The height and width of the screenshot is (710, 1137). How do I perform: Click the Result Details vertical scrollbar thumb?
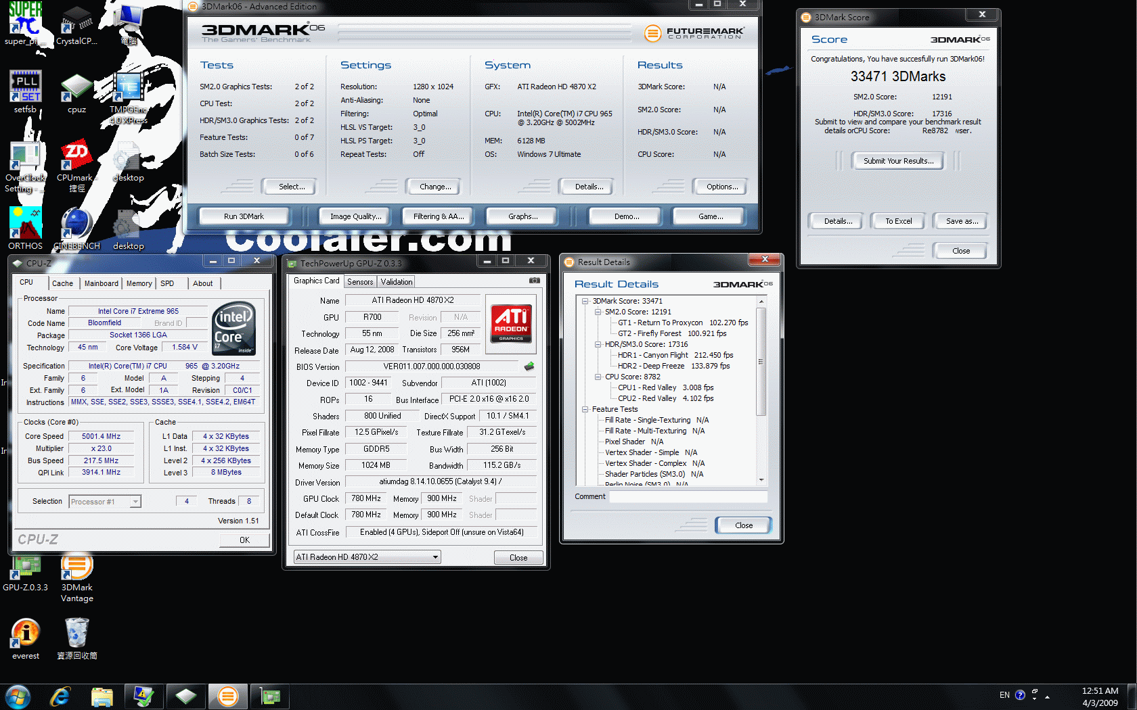coord(761,361)
